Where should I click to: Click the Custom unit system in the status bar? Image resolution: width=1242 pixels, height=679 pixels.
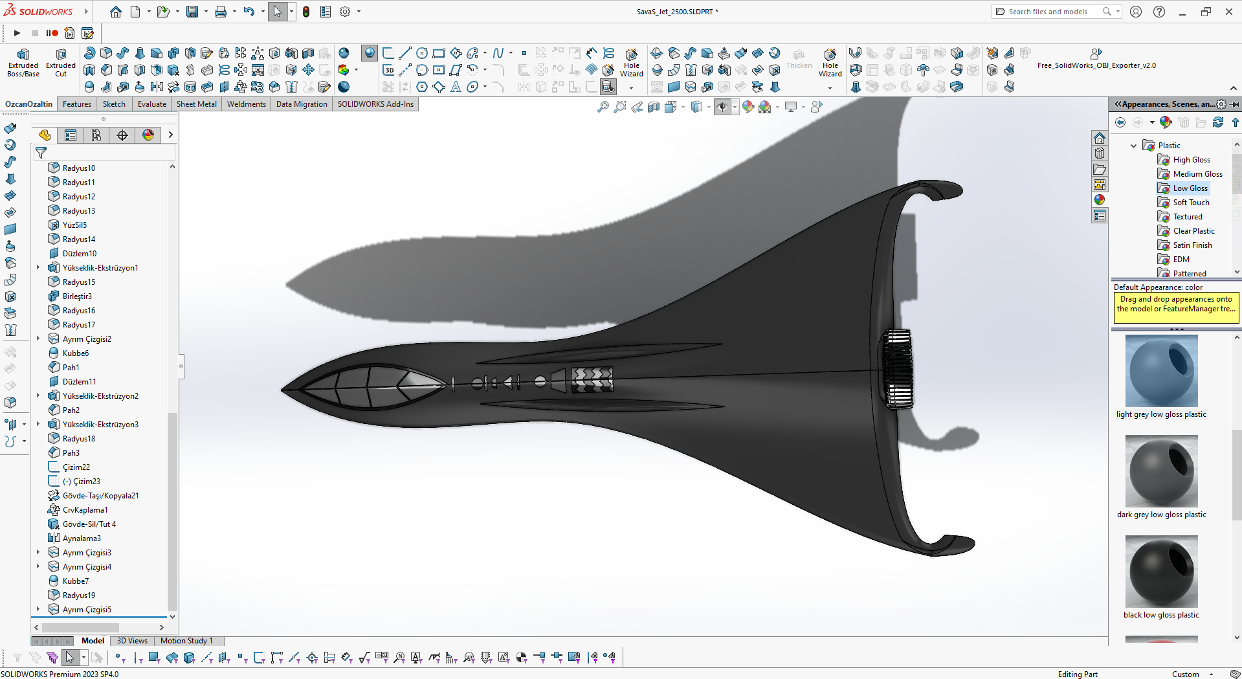tap(1185, 674)
